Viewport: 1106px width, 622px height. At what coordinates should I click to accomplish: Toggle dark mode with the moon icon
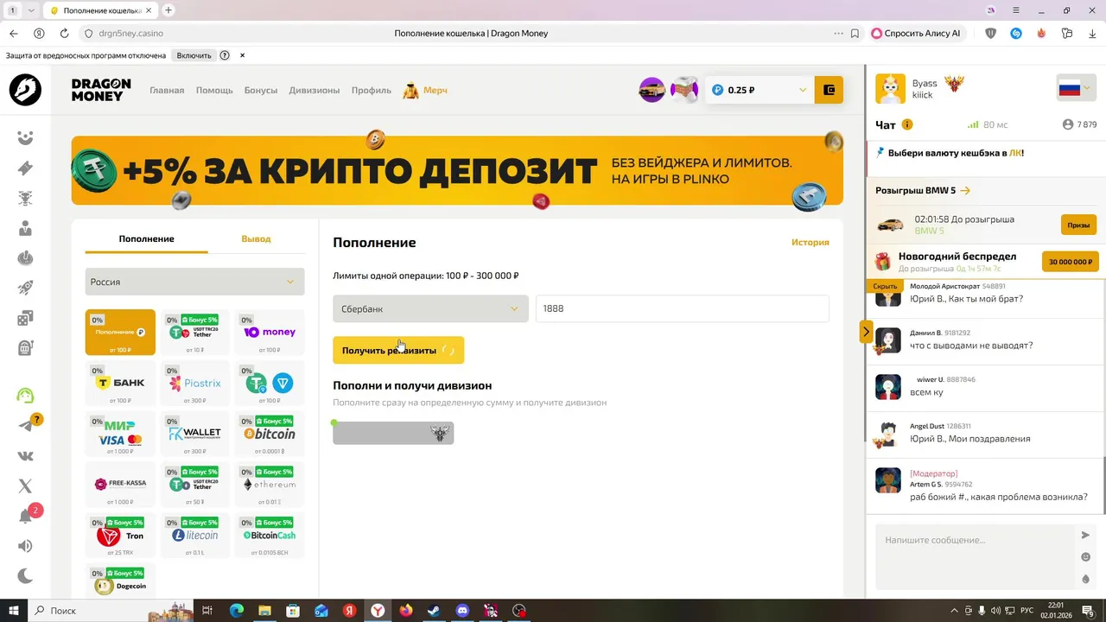(25, 576)
